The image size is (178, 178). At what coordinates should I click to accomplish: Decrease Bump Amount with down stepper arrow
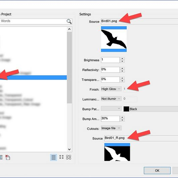point(122,120)
